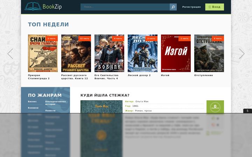
Task: Focus the search input field
Action: (x=125, y=7)
